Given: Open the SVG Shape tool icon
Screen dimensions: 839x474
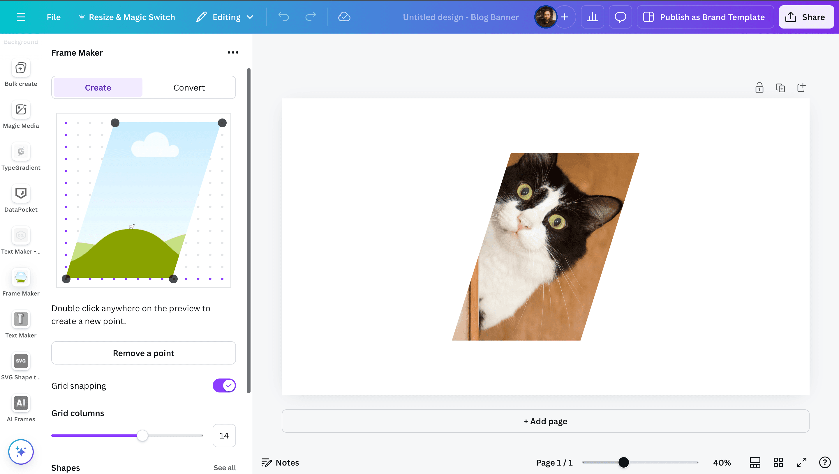Looking at the screenshot, I should (21, 361).
